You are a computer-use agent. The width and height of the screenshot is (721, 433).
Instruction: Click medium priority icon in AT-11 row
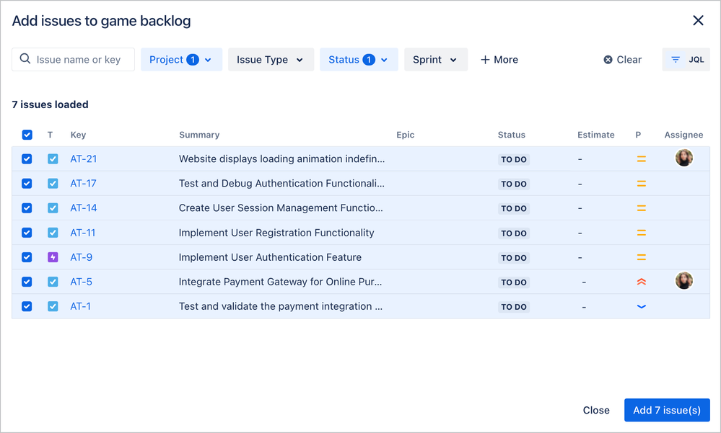pyautogui.click(x=641, y=233)
